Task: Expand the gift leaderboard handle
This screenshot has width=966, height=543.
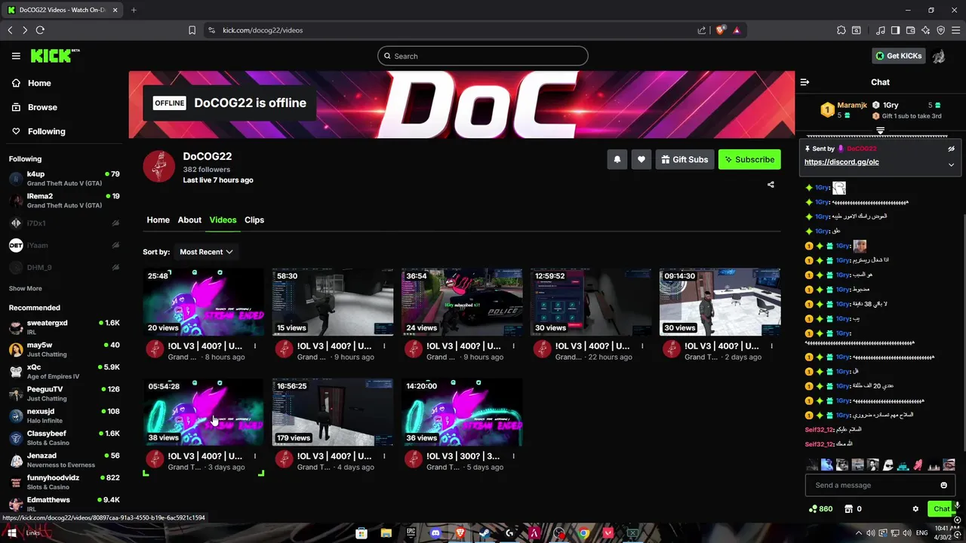Action: (x=880, y=131)
